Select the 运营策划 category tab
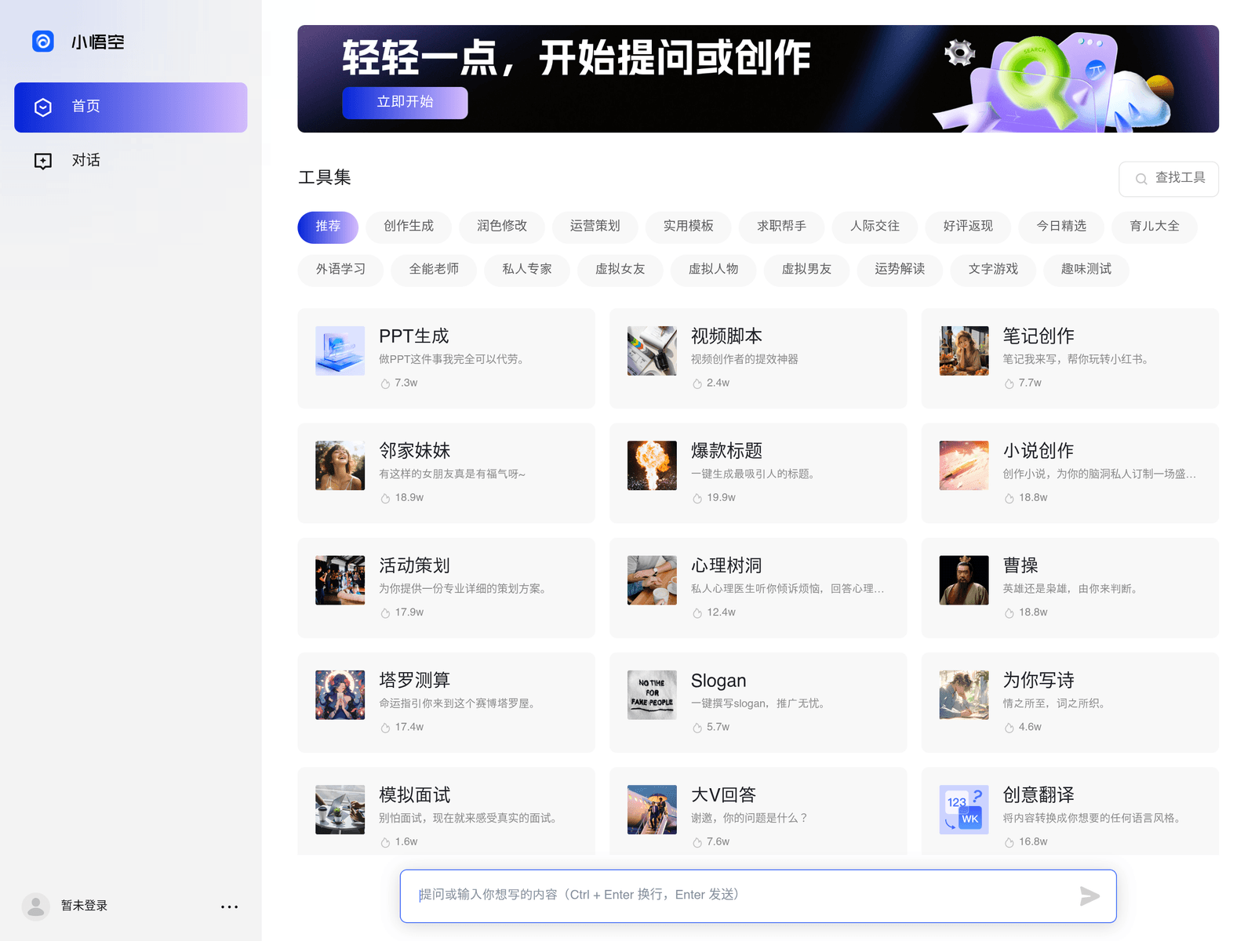1255x941 pixels. click(595, 227)
